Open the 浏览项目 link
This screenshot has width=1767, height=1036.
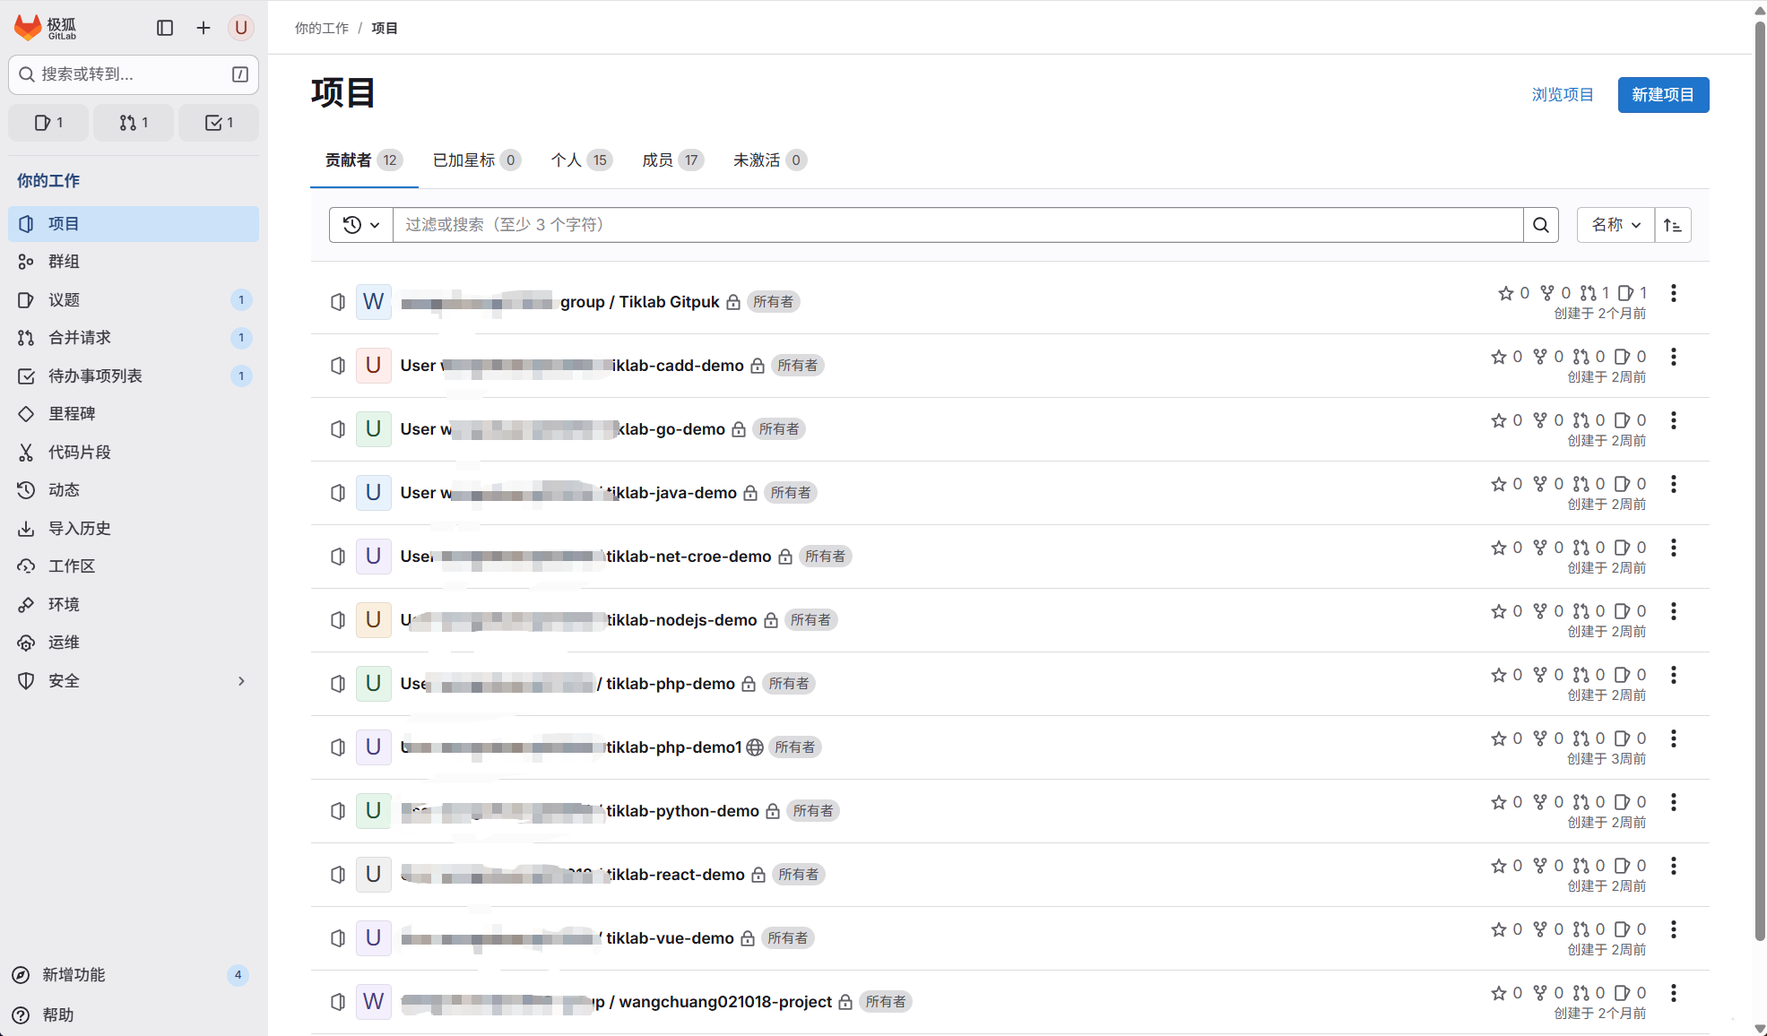[x=1563, y=95]
